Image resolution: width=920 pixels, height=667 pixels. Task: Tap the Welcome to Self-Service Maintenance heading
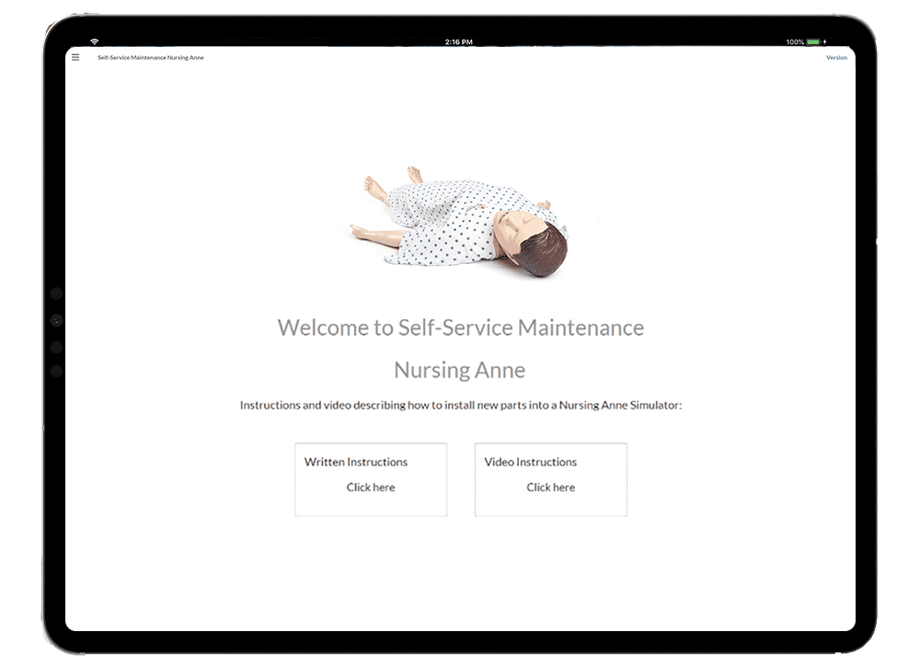tap(459, 328)
